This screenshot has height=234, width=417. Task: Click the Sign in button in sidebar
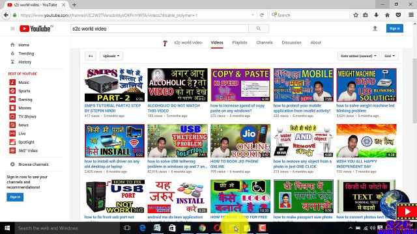(x=15, y=197)
